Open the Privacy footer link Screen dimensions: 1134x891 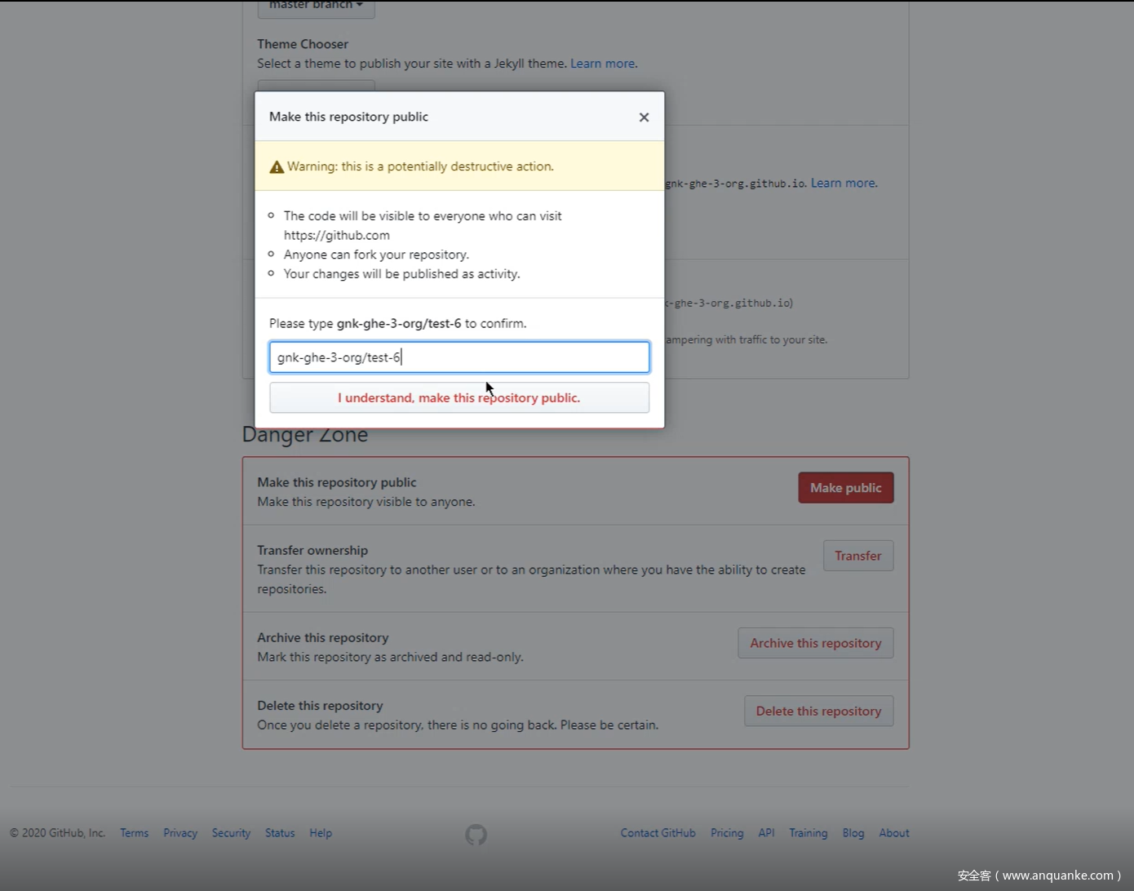tap(180, 833)
